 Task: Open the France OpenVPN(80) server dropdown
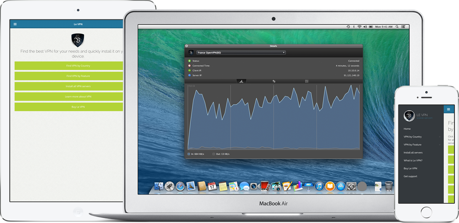(x=241, y=53)
